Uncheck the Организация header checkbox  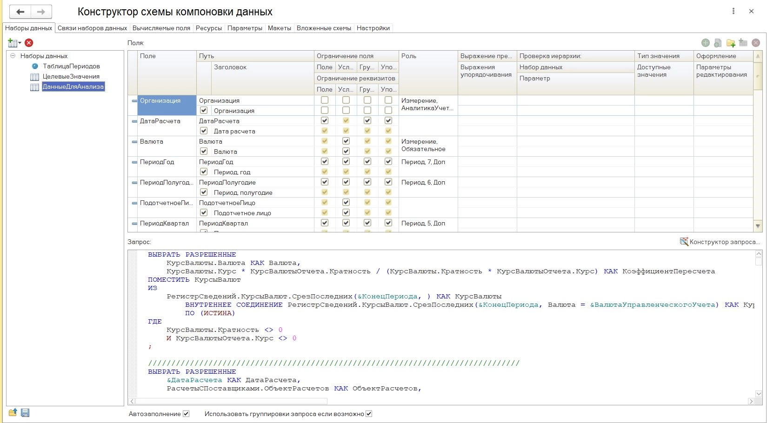click(204, 111)
